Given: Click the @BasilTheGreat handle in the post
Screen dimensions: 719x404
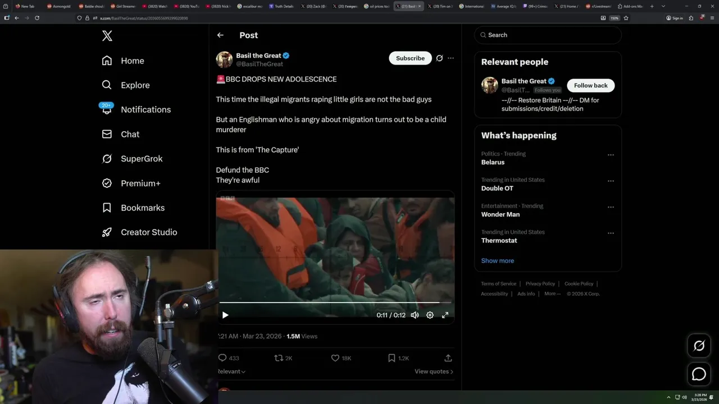Looking at the screenshot, I should (x=260, y=64).
